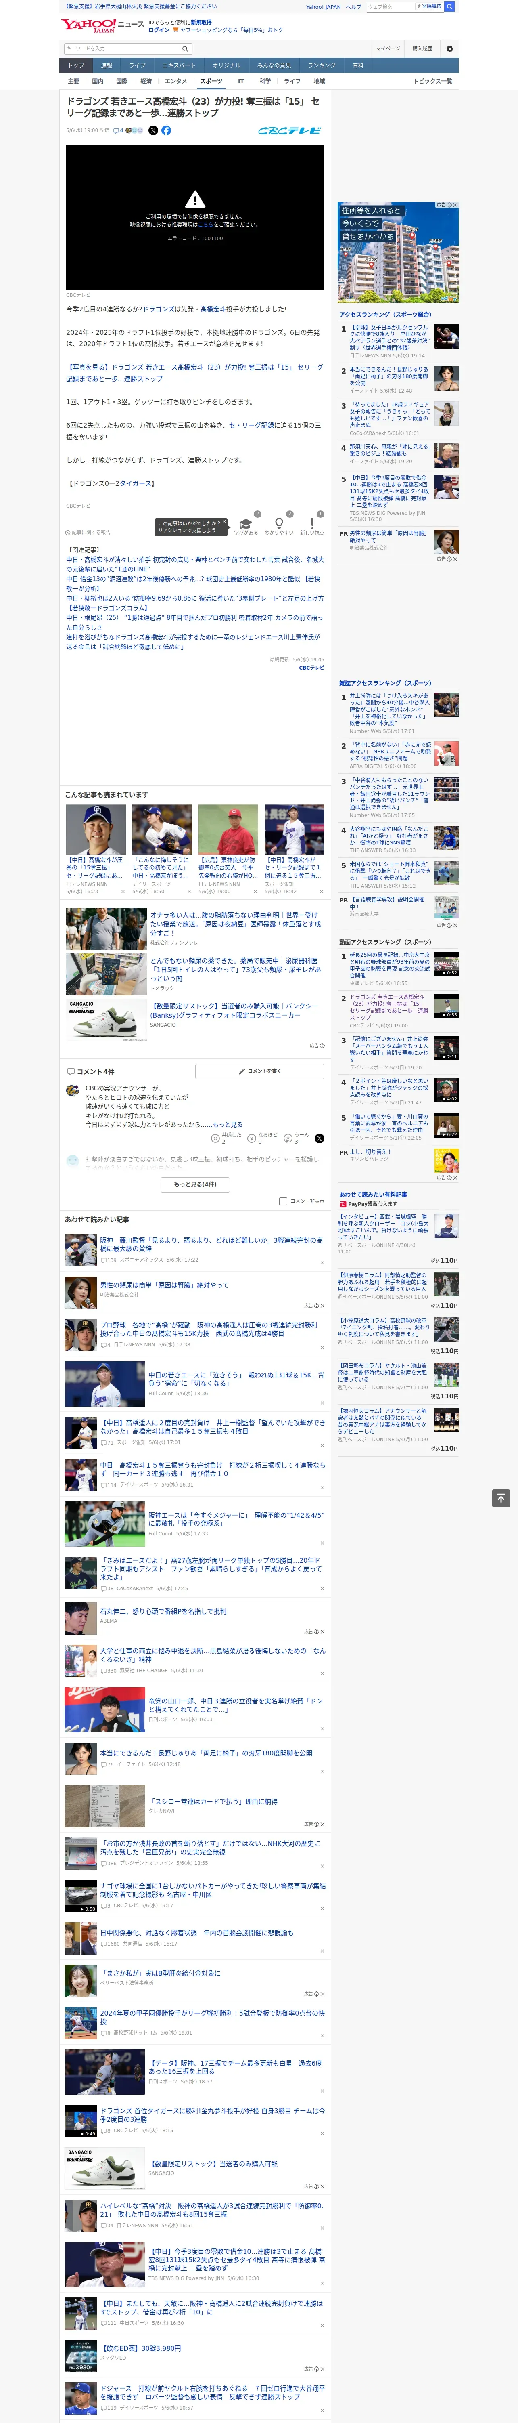Viewport: 518px width, 2423px height.
Task: Click the ログイン link
Action: click(x=159, y=30)
